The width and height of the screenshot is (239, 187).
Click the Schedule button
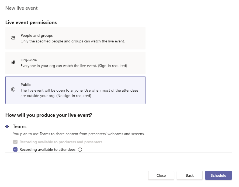pyautogui.click(x=219, y=175)
